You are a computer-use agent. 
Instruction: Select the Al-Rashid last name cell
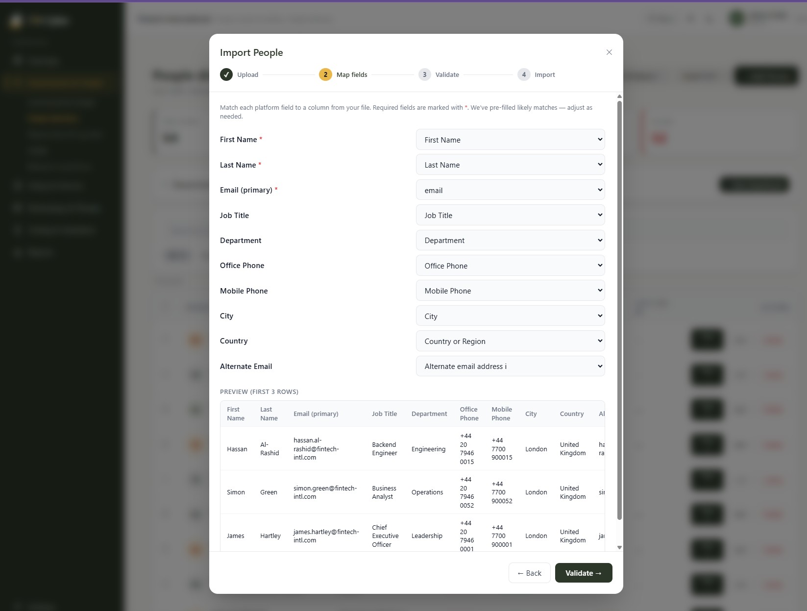click(269, 449)
